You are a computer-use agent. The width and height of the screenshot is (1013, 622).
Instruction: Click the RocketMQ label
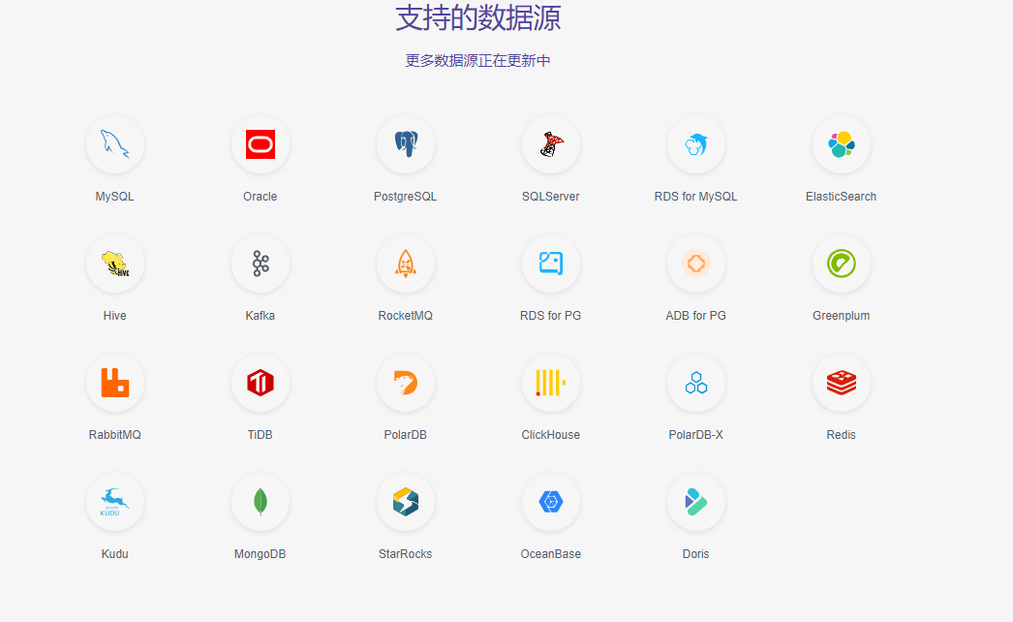tap(406, 316)
